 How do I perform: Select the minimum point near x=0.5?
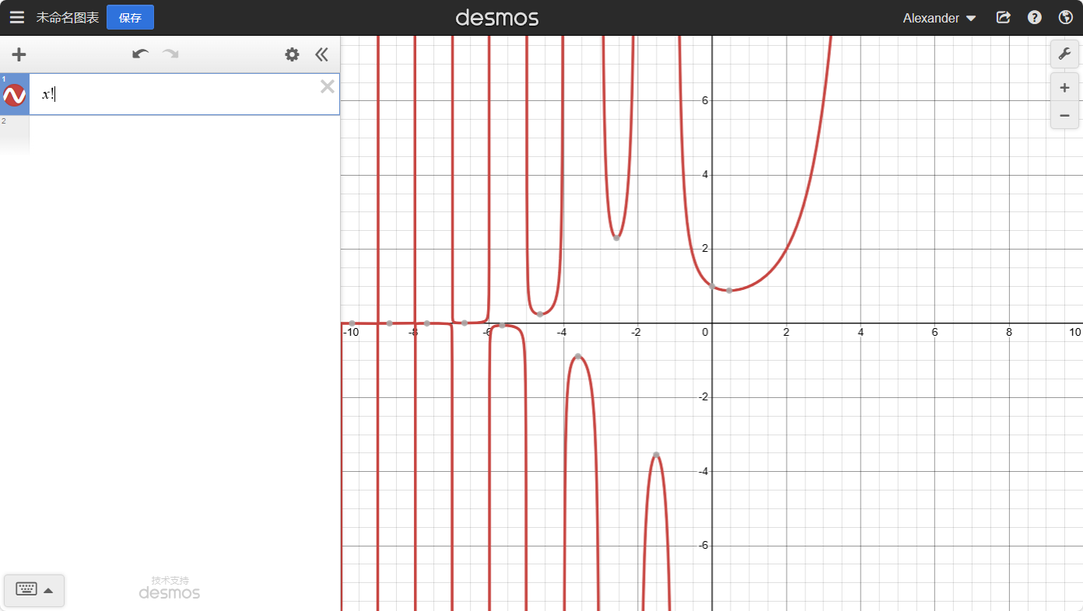point(729,290)
